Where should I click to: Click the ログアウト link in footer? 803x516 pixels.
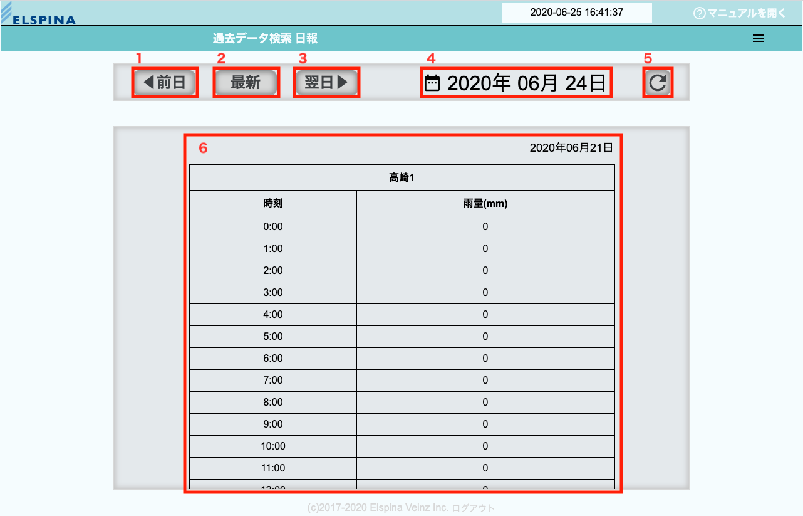coord(473,508)
